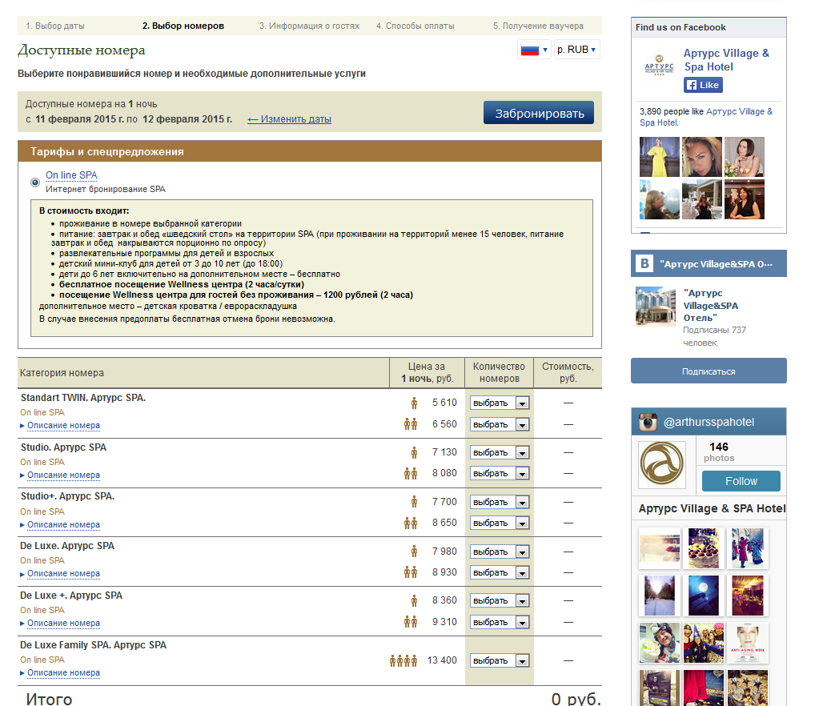The image size is (815, 706).
Task: Go to step 4 Способы оплаты
Action: pos(416,26)
